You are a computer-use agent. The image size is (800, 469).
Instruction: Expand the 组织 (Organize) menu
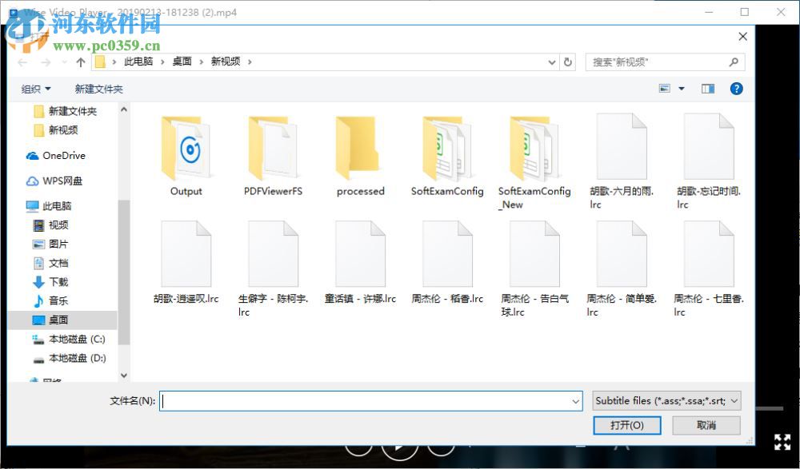(35, 89)
